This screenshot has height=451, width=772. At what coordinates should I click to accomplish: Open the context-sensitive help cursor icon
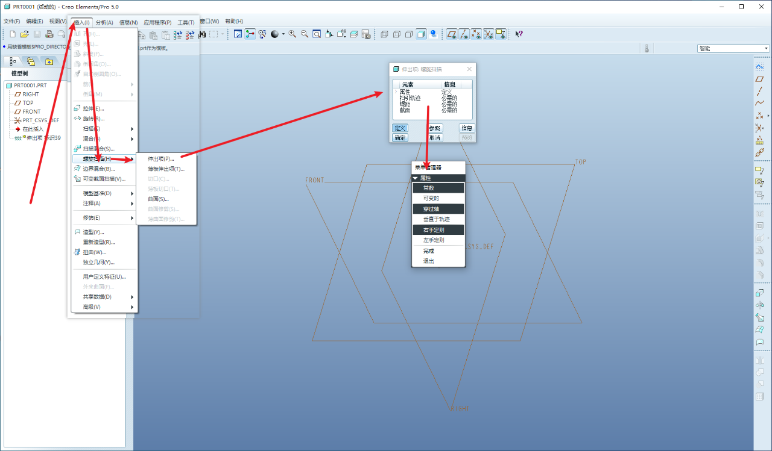[x=519, y=34]
